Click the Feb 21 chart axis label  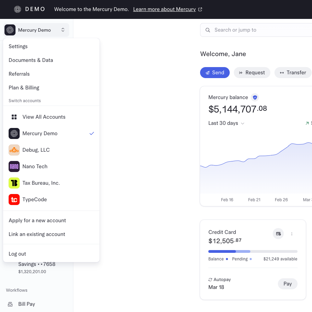pyautogui.click(x=254, y=200)
